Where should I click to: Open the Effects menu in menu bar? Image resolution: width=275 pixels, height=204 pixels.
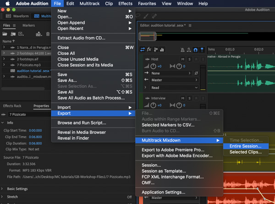(x=126, y=4)
